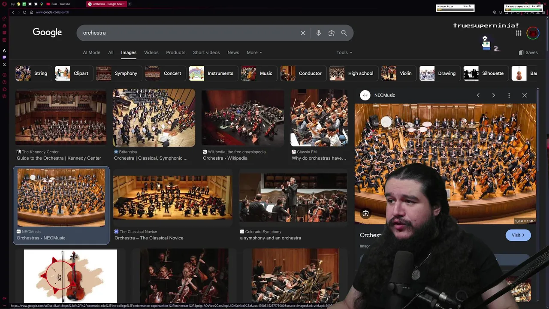Go back in the browser

point(13,12)
